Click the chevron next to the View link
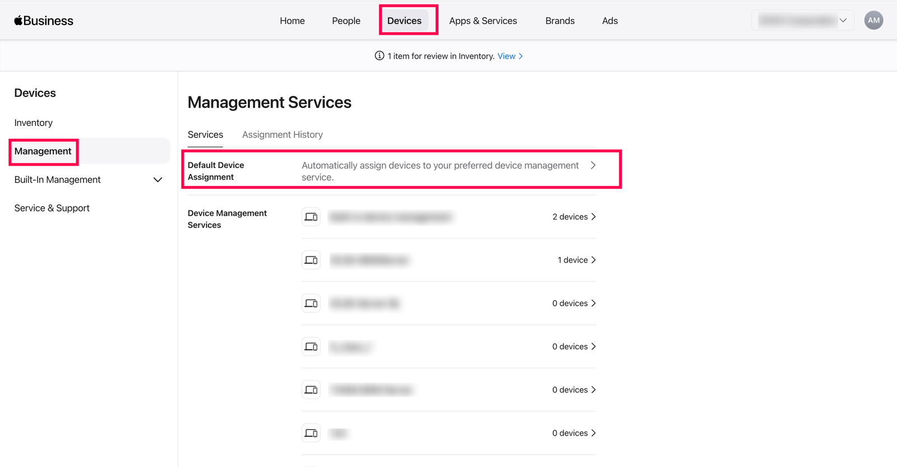The width and height of the screenshot is (897, 467). click(521, 56)
